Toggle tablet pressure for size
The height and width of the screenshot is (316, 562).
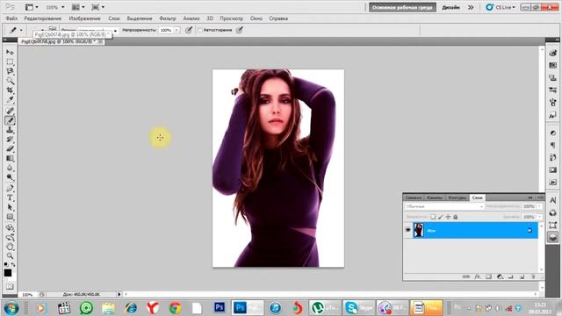(240, 30)
